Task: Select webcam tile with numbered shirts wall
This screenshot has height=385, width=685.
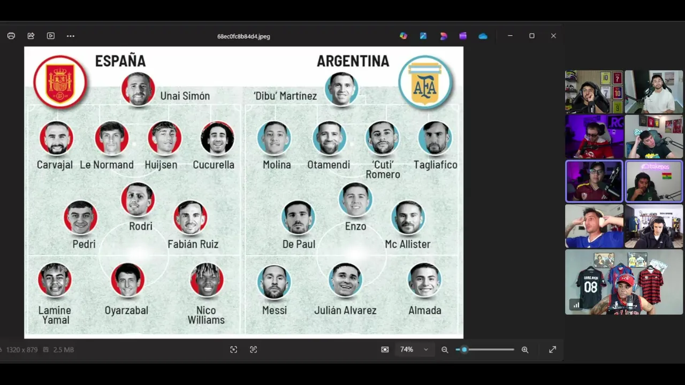Action: (x=595, y=92)
